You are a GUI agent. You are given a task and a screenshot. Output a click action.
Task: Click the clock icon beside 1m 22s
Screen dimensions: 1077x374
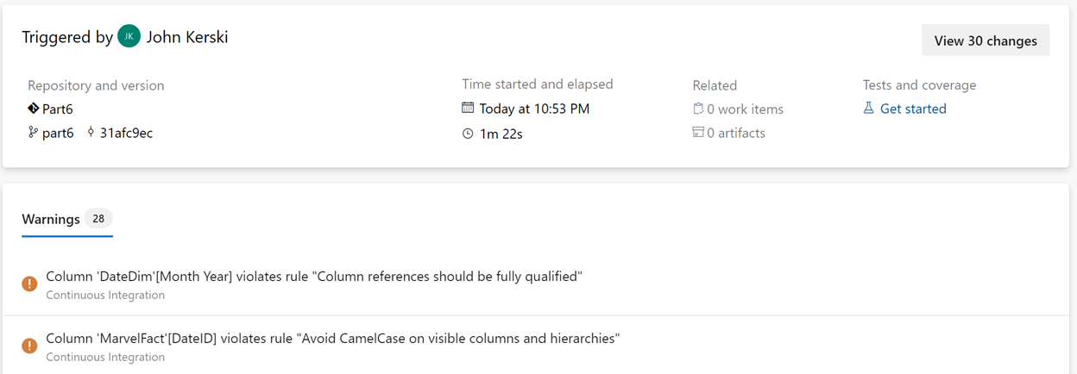(468, 134)
